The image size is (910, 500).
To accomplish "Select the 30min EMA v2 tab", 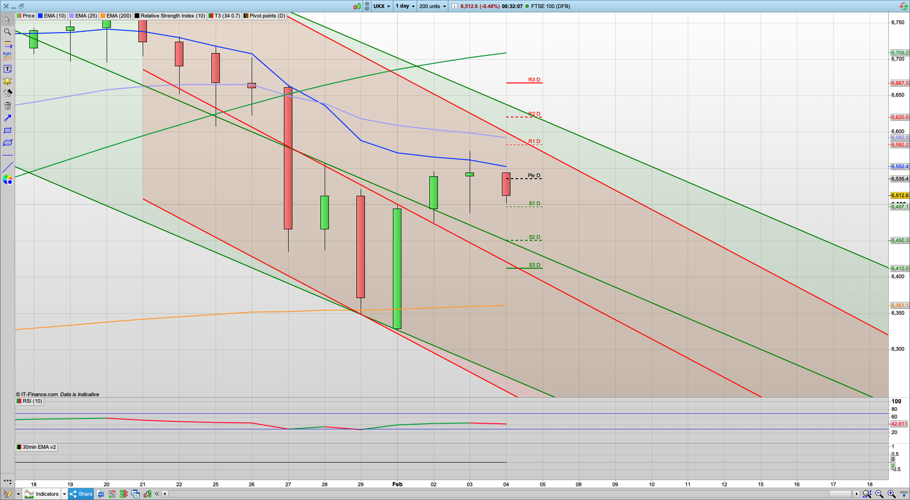I will pos(36,447).
